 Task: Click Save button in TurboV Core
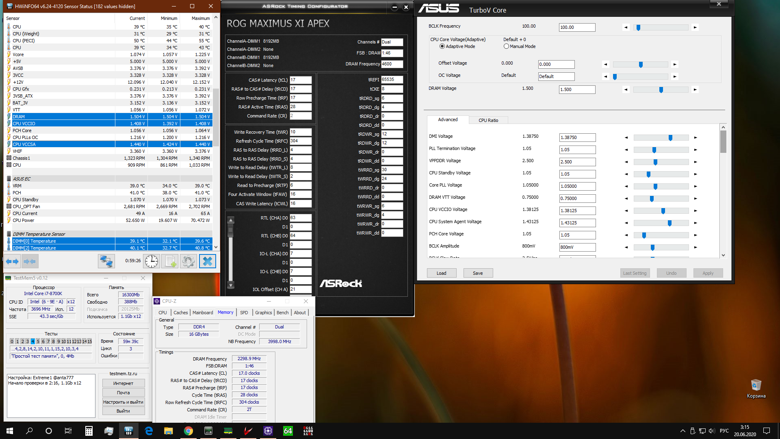tap(478, 273)
